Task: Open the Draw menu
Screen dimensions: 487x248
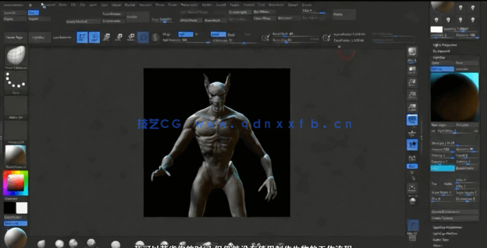Action: pos(62,5)
